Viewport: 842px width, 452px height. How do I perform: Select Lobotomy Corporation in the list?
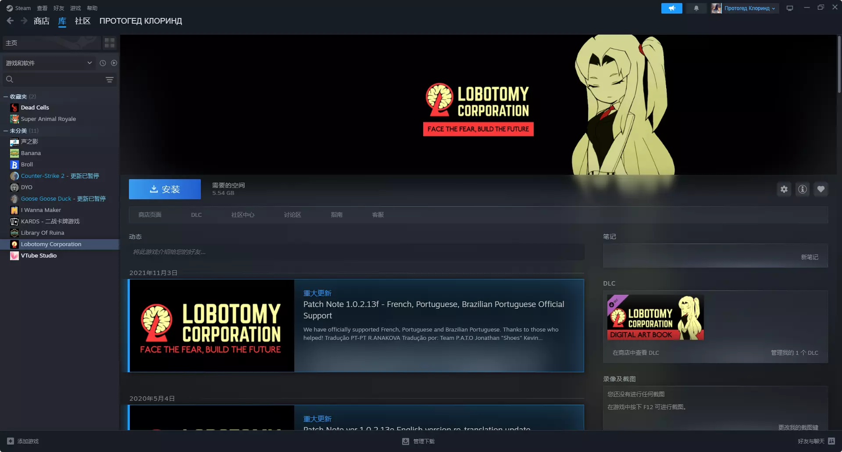pos(60,244)
